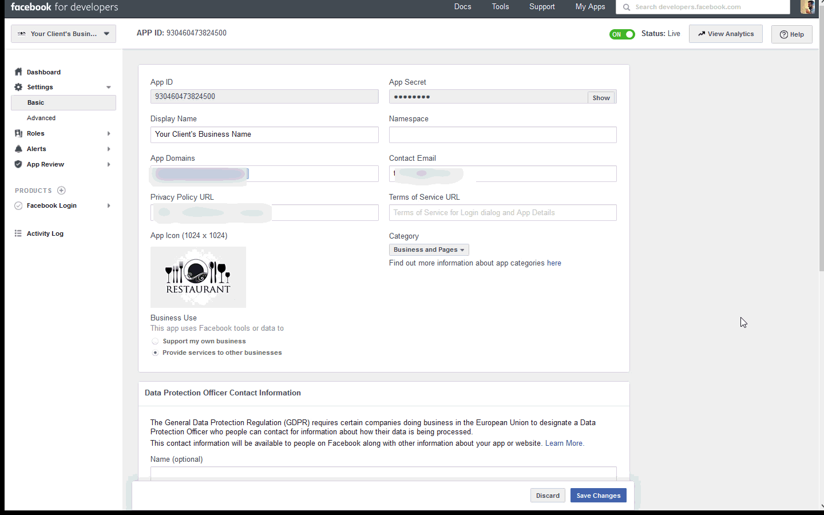824x515 pixels.
Task: Open Tools in the top navigation
Action: (x=501, y=7)
